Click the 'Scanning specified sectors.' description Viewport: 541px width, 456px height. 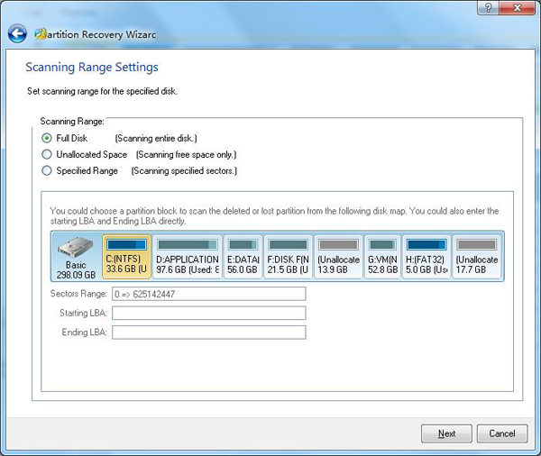[x=184, y=170]
